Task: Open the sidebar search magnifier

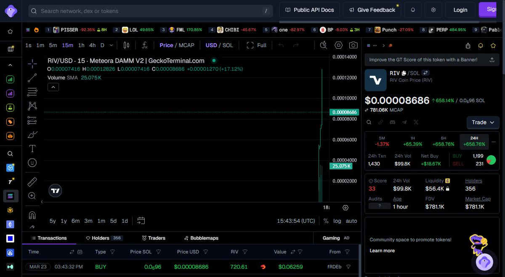Action: (10, 154)
